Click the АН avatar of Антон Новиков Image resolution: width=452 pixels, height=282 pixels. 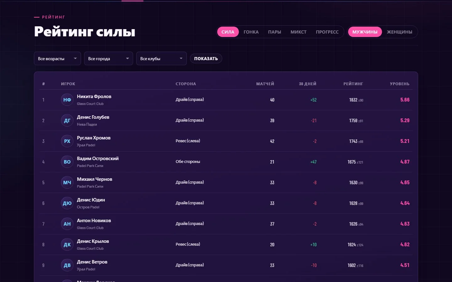pos(67,224)
